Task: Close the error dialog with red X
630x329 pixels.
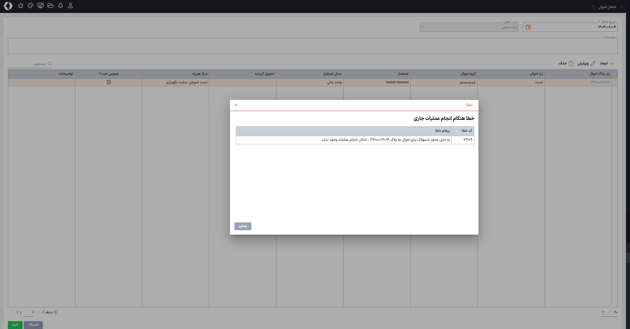Action: pos(236,105)
